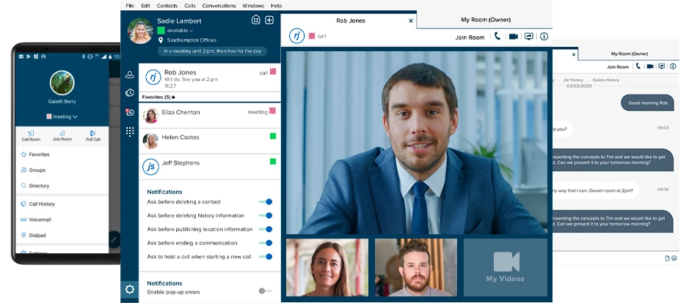Click the My Videos tile

pyautogui.click(x=506, y=267)
